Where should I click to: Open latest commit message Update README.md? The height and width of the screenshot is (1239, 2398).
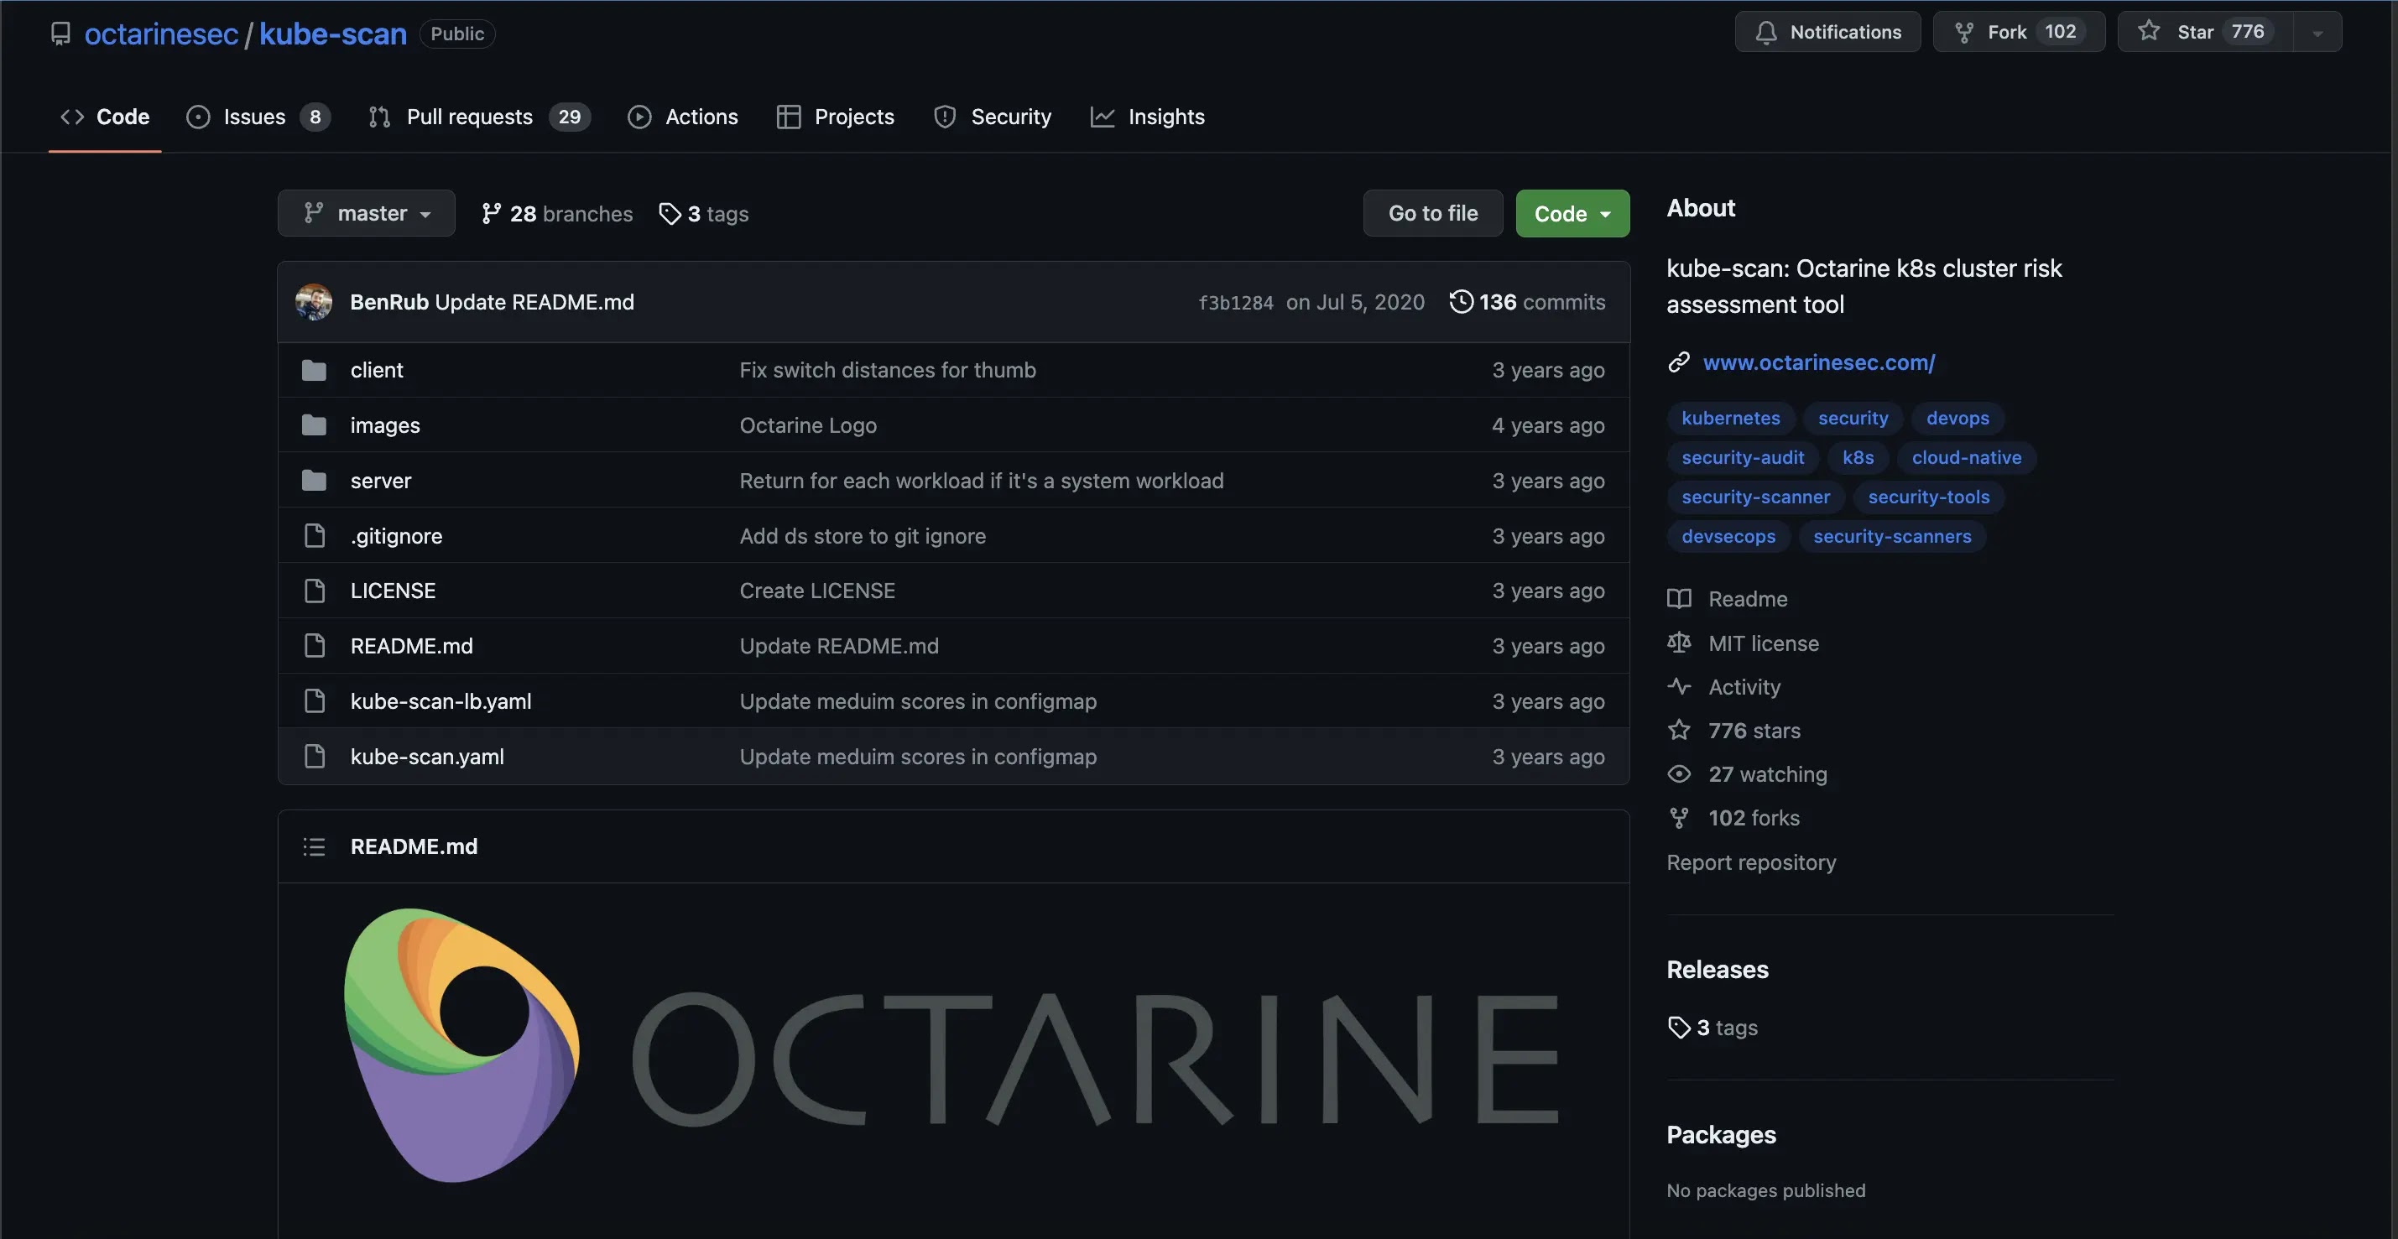coord(534,302)
